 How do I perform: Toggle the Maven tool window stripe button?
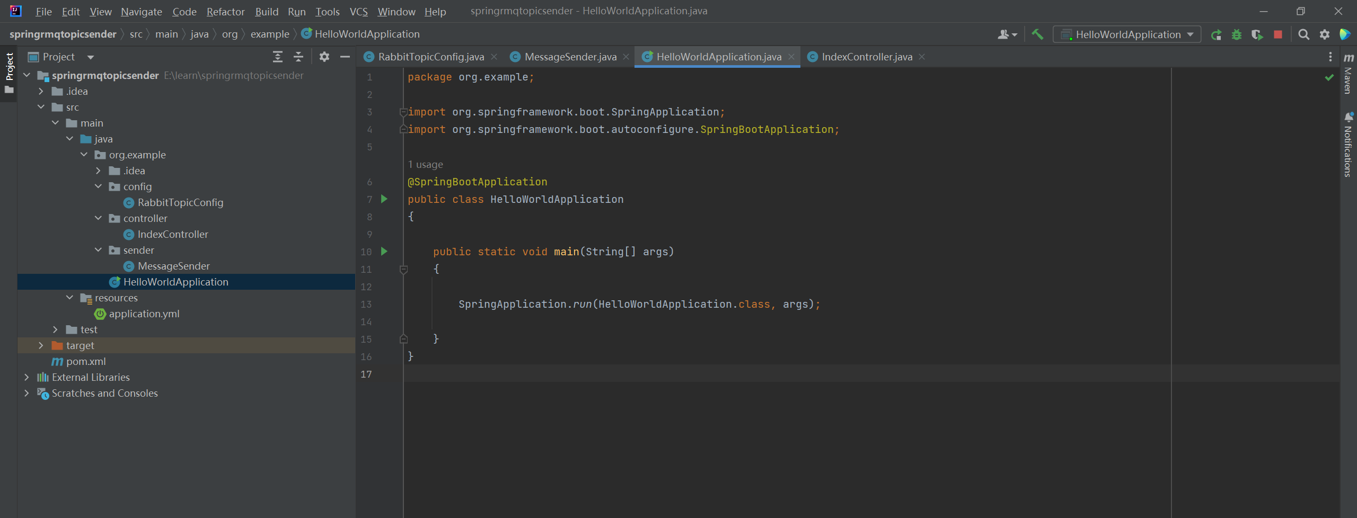(1349, 74)
